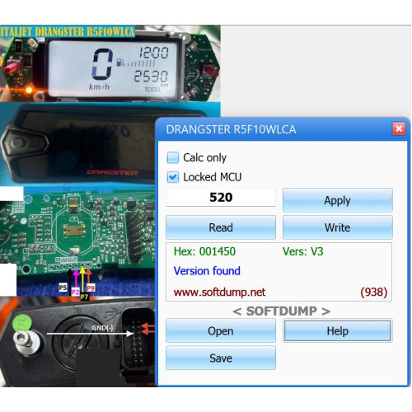Close the DRANGSTER R5F10WLCA dialog
This screenshot has height=412, width=412.
[x=399, y=129]
